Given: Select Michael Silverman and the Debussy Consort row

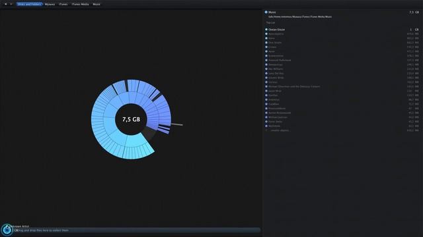Looking at the screenshot, I should point(342,86).
